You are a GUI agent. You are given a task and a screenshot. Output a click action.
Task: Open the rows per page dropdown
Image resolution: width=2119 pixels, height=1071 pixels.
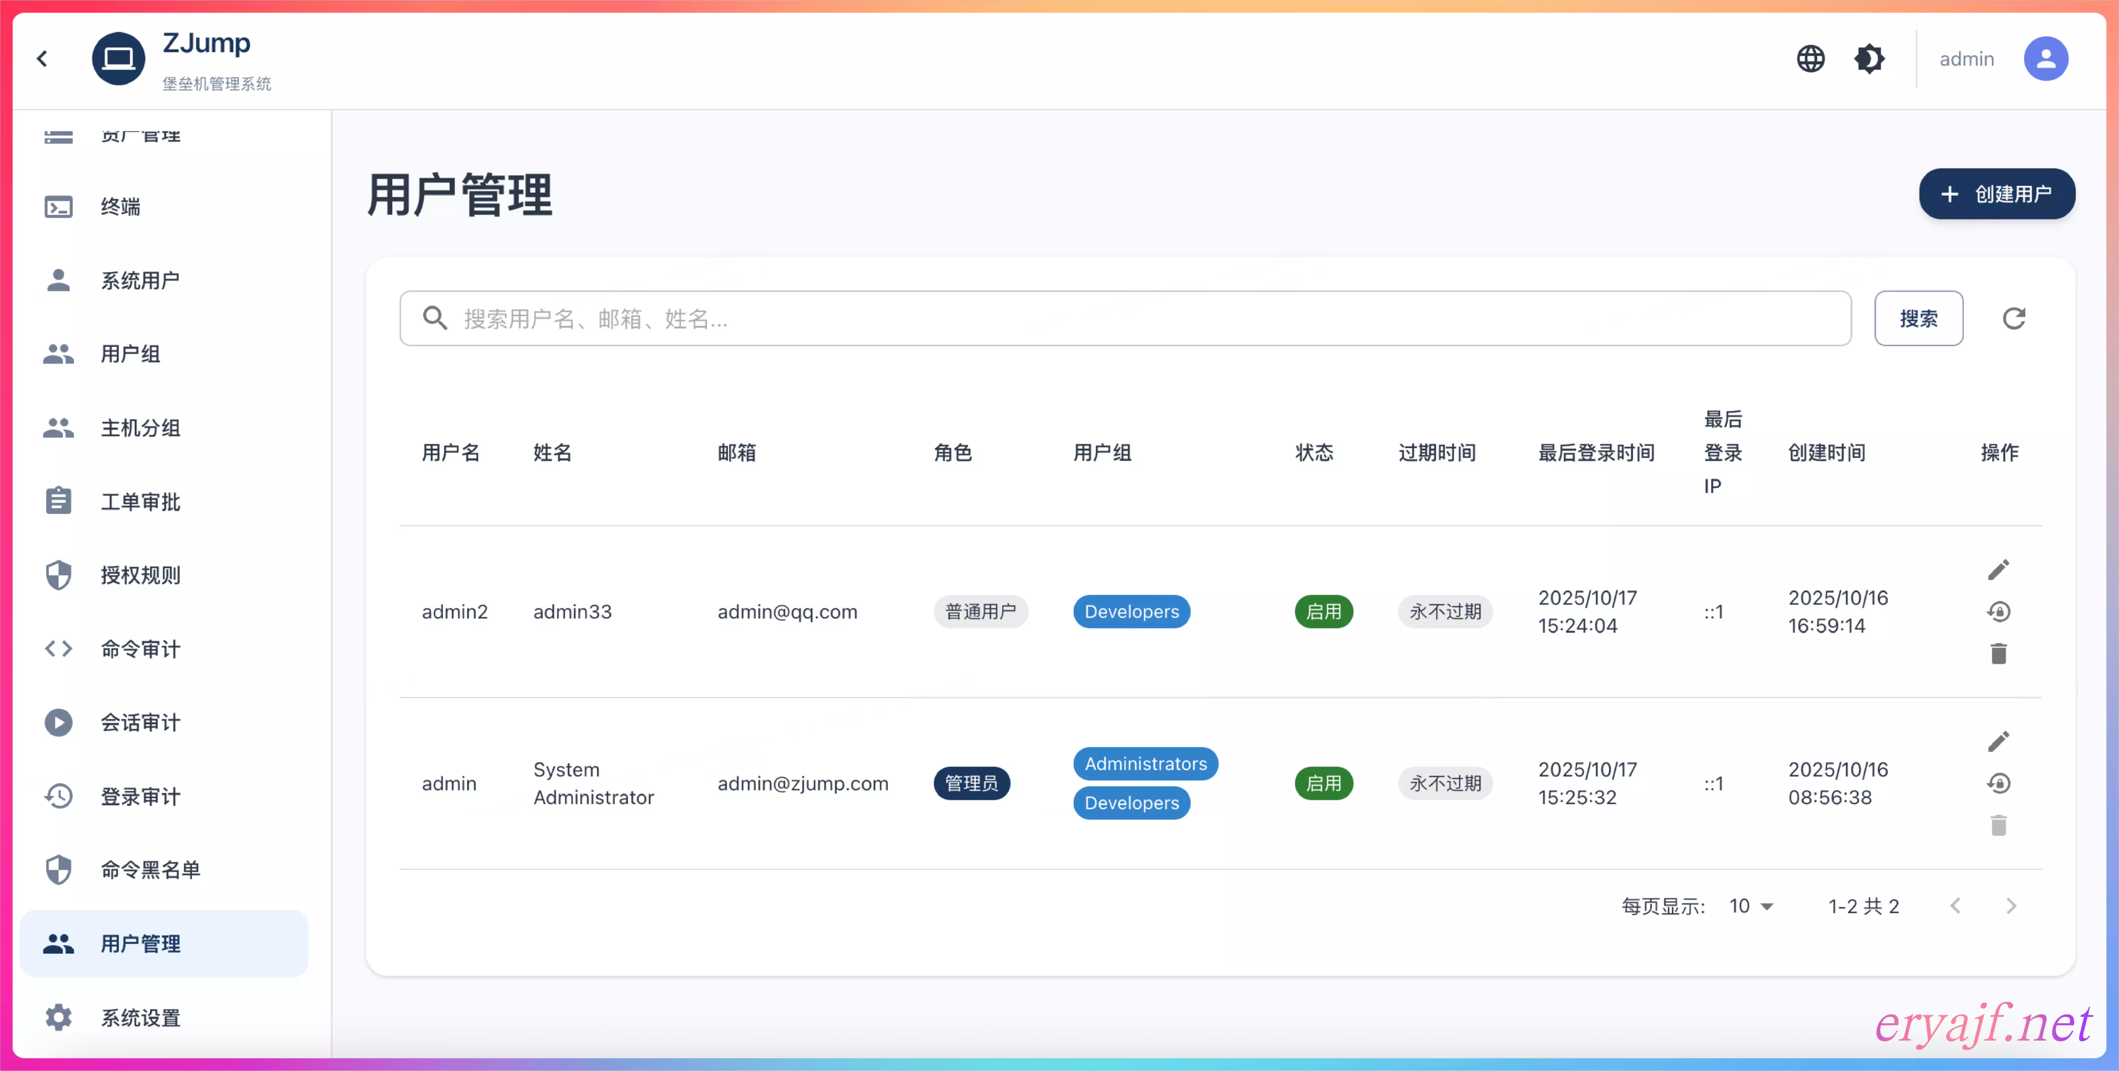coord(1751,906)
